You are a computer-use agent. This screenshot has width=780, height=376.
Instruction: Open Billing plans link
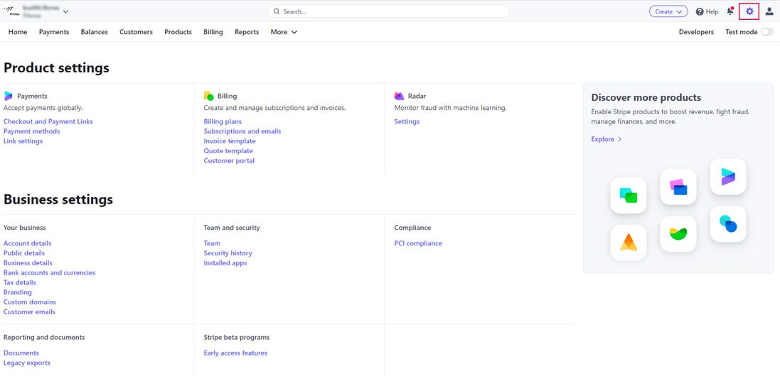point(223,121)
